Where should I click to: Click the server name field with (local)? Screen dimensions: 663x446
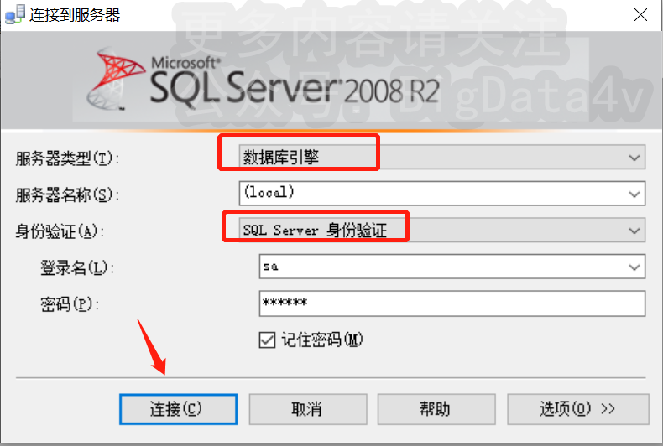coord(441,194)
